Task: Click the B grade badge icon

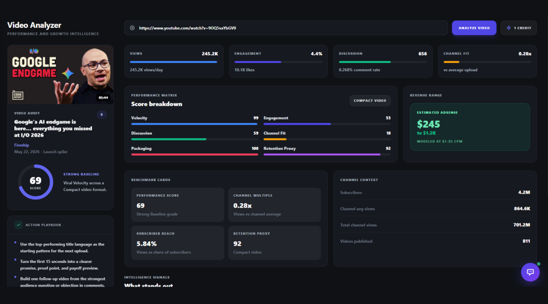Action: (102, 114)
